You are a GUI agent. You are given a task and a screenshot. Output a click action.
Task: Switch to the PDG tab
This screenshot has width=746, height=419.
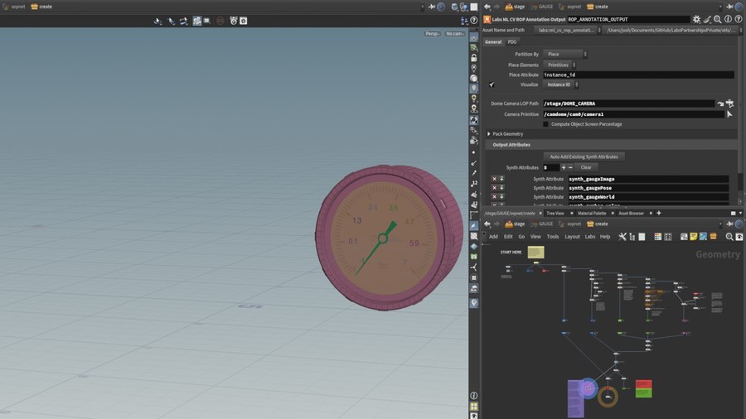[x=512, y=41]
